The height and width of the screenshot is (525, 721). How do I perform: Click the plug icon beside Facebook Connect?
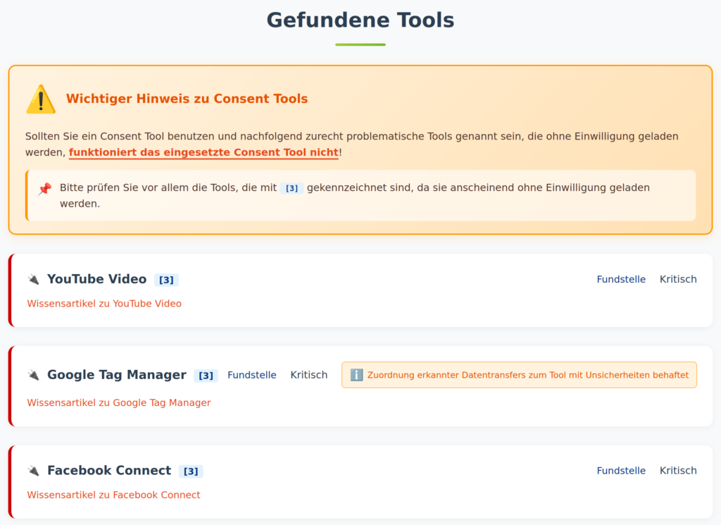tap(34, 471)
